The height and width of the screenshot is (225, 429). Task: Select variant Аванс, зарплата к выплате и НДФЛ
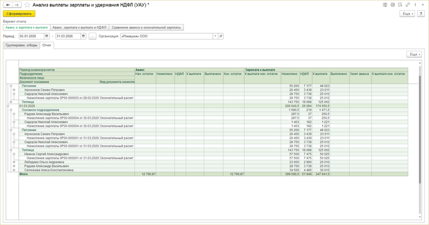tap(79, 28)
